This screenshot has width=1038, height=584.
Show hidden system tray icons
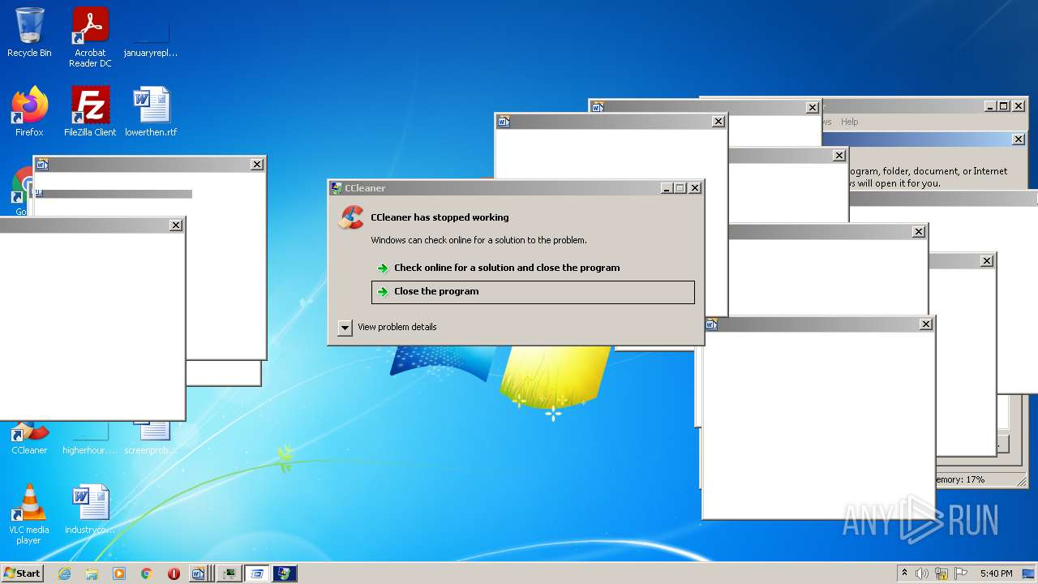904,573
